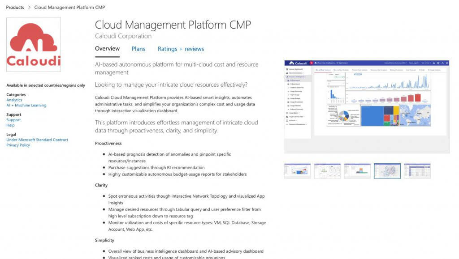Select the second preview thumbnail
The width and height of the screenshot is (459, 259).
[x=327, y=171]
